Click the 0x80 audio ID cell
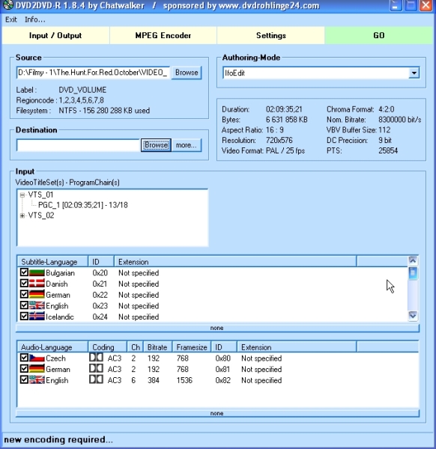 coord(222,358)
